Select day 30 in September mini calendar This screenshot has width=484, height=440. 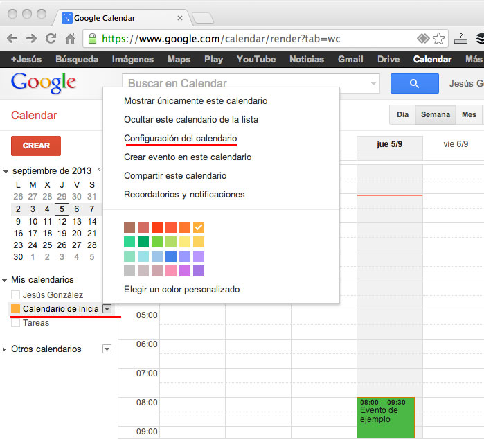coord(18,257)
